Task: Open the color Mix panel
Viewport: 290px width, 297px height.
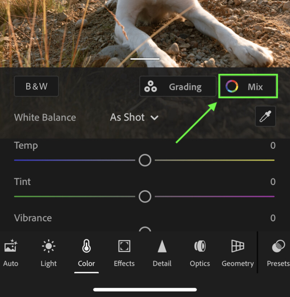Action: [x=248, y=86]
